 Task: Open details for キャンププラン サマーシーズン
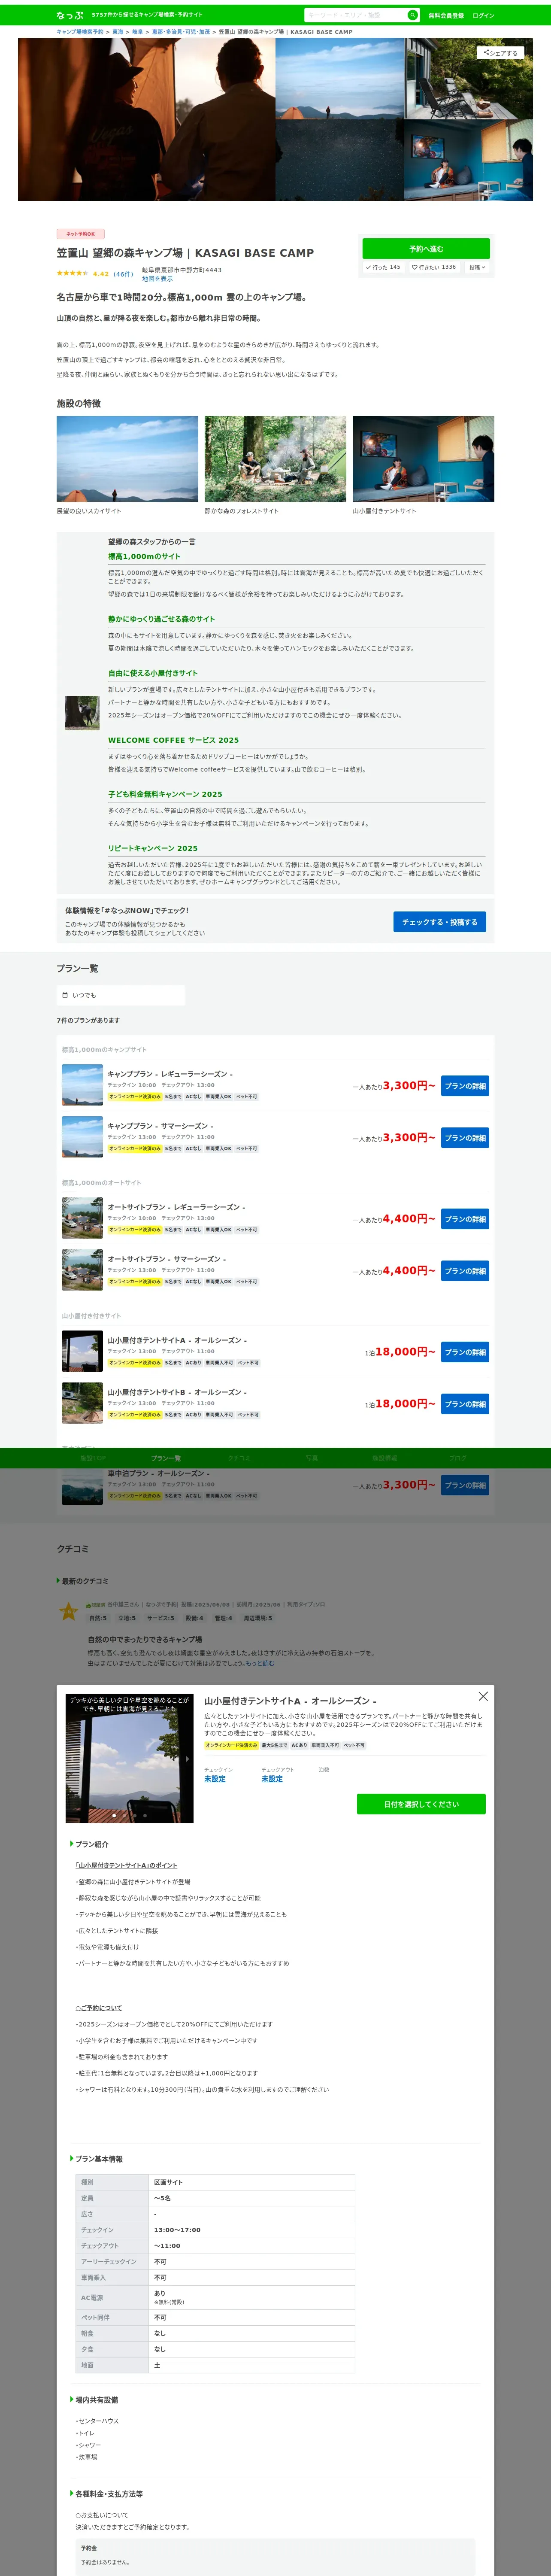pyautogui.click(x=465, y=1138)
